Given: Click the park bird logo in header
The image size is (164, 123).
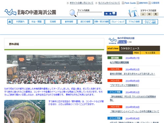Looking at the screenshot, I should 10,12.
